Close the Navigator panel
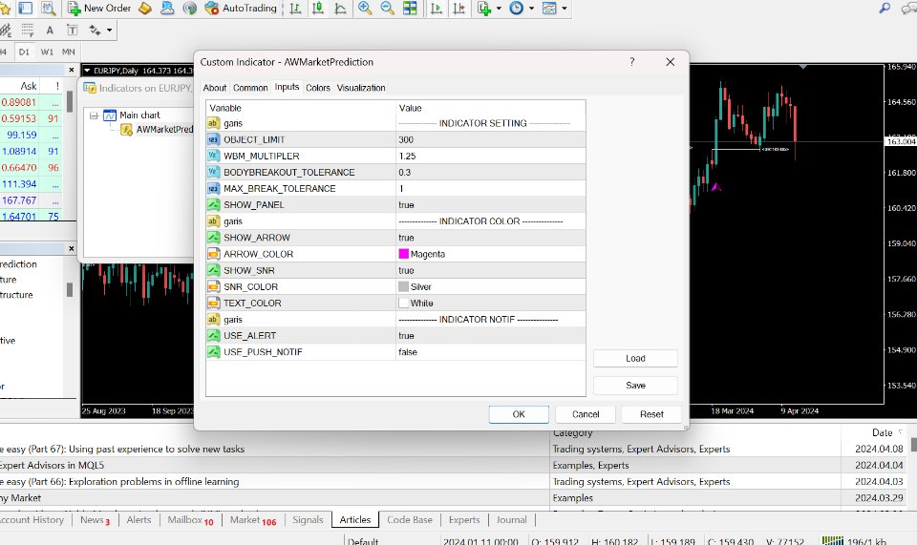This screenshot has width=917, height=545. pyautogui.click(x=72, y=248)
